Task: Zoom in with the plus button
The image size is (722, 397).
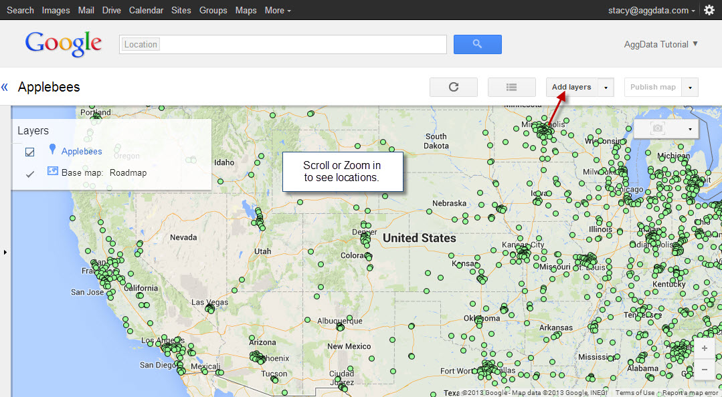Action: pos(705,348)
